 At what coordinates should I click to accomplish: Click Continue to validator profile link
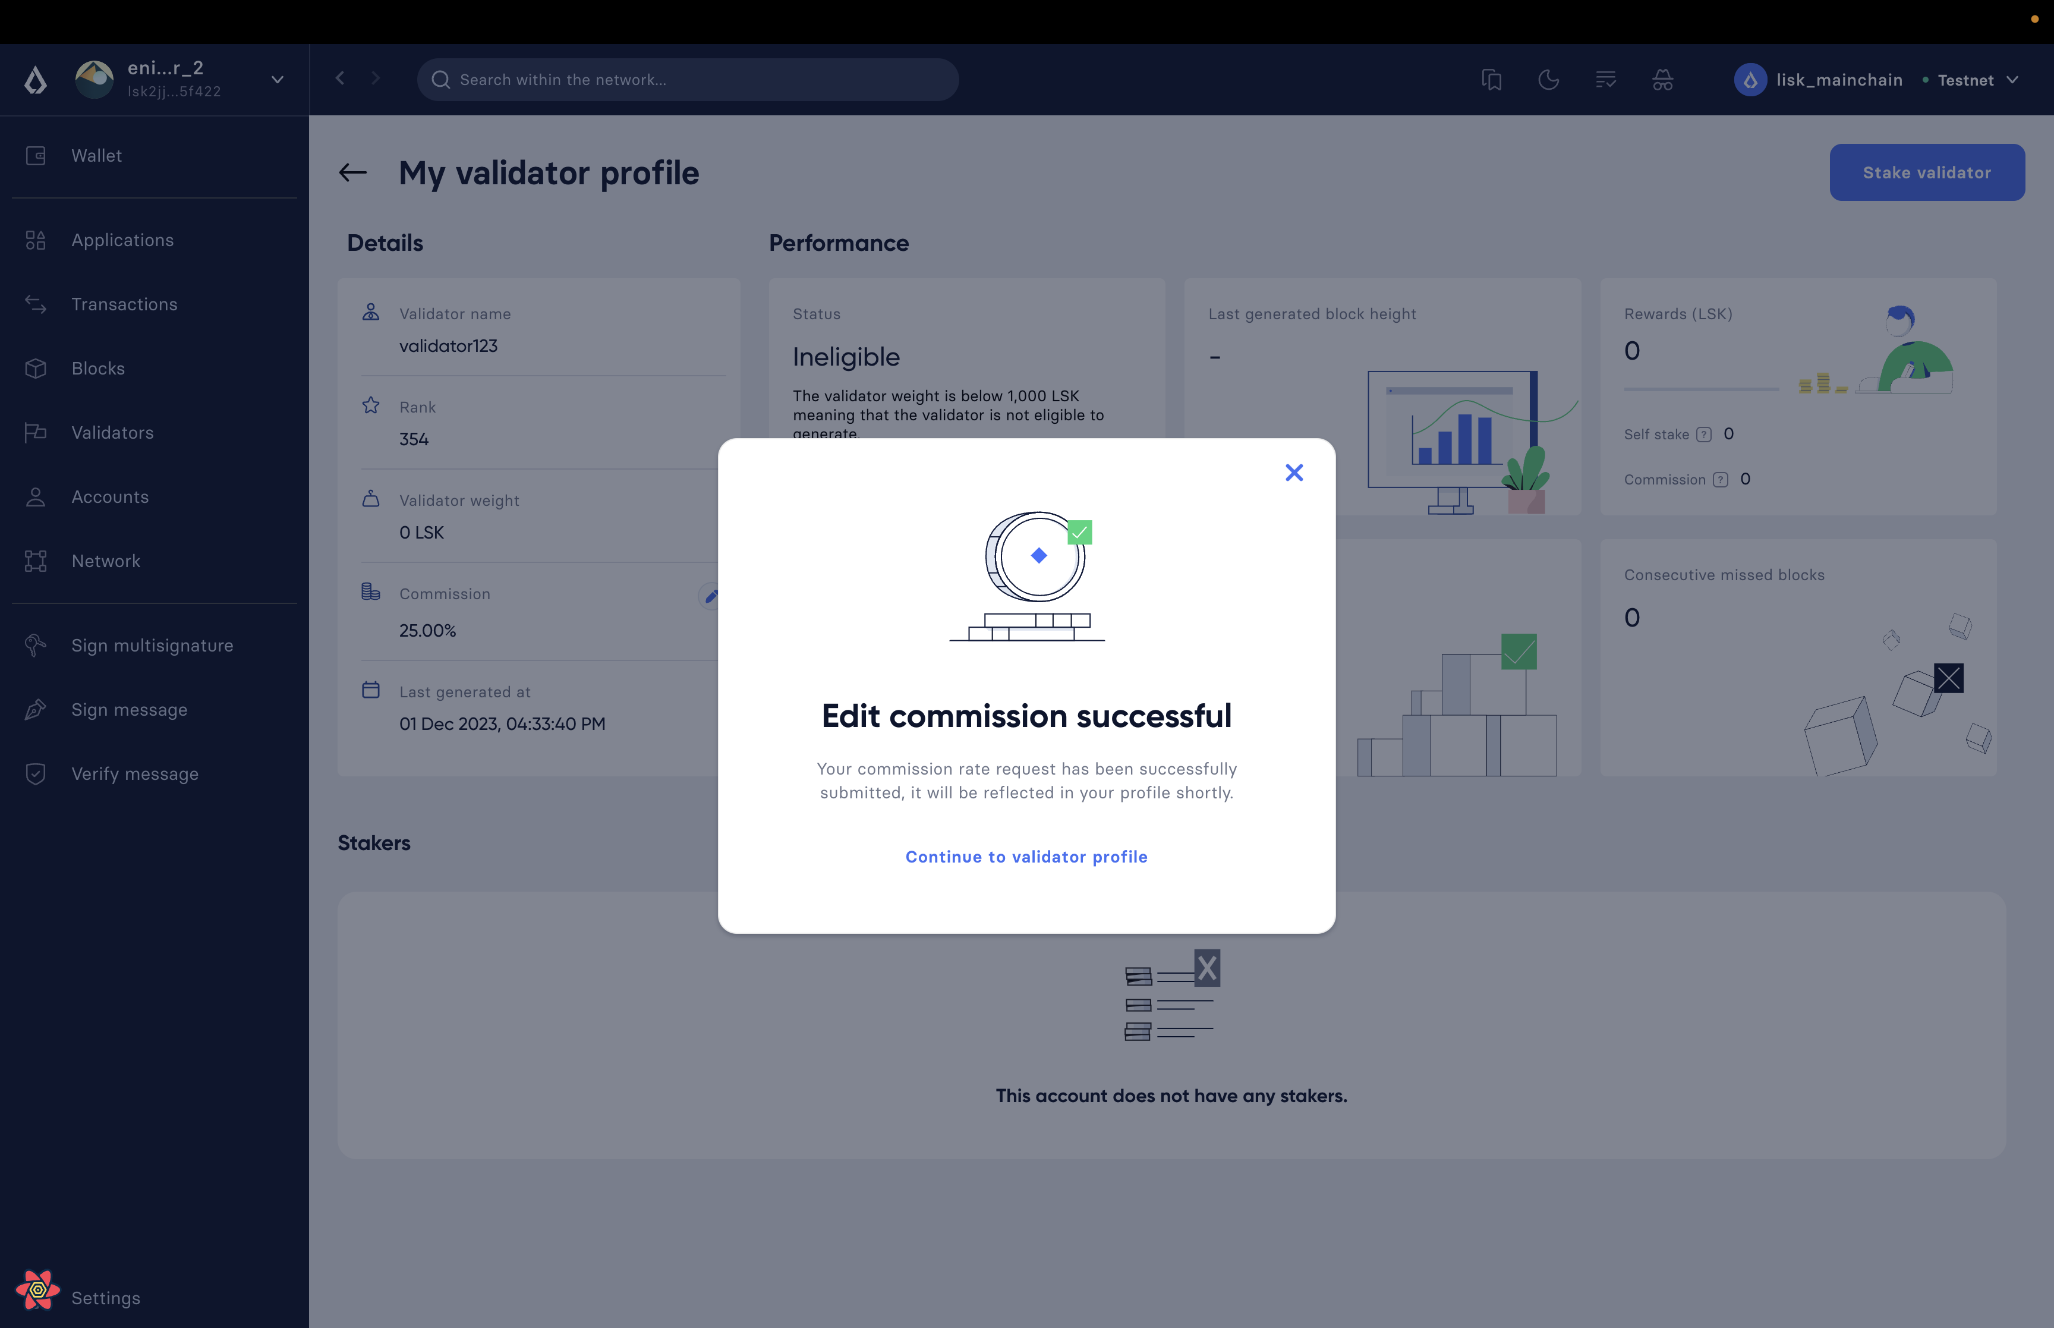(1026, 856)
